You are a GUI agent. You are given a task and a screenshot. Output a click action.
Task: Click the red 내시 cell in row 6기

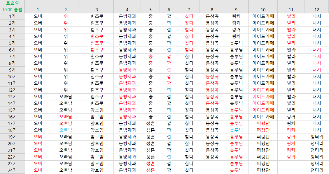click(317, 50)
